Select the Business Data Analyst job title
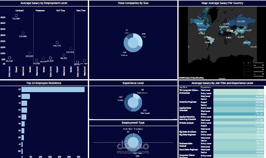Screen dimensions: 266x158 point(186,145)
